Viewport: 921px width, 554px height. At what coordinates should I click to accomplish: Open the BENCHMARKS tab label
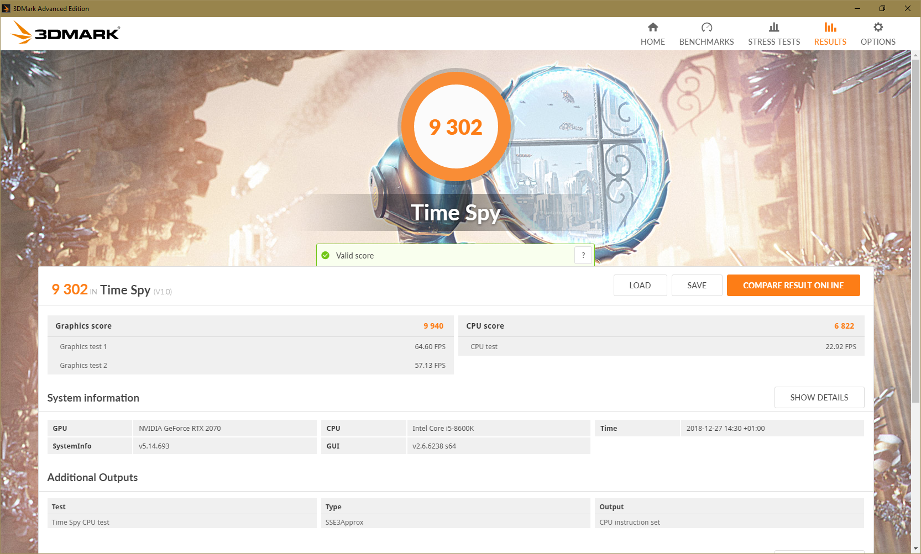(707, 42)
